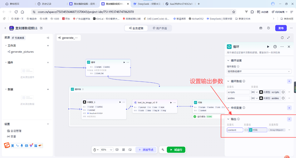Image resolution: width=296 pixels, height=158 pixels.
Task: Expand the canvas to fullscreen
Action: coord(288,38)
